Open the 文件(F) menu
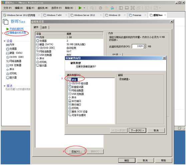The image size is (186, 165). point(7,8)
